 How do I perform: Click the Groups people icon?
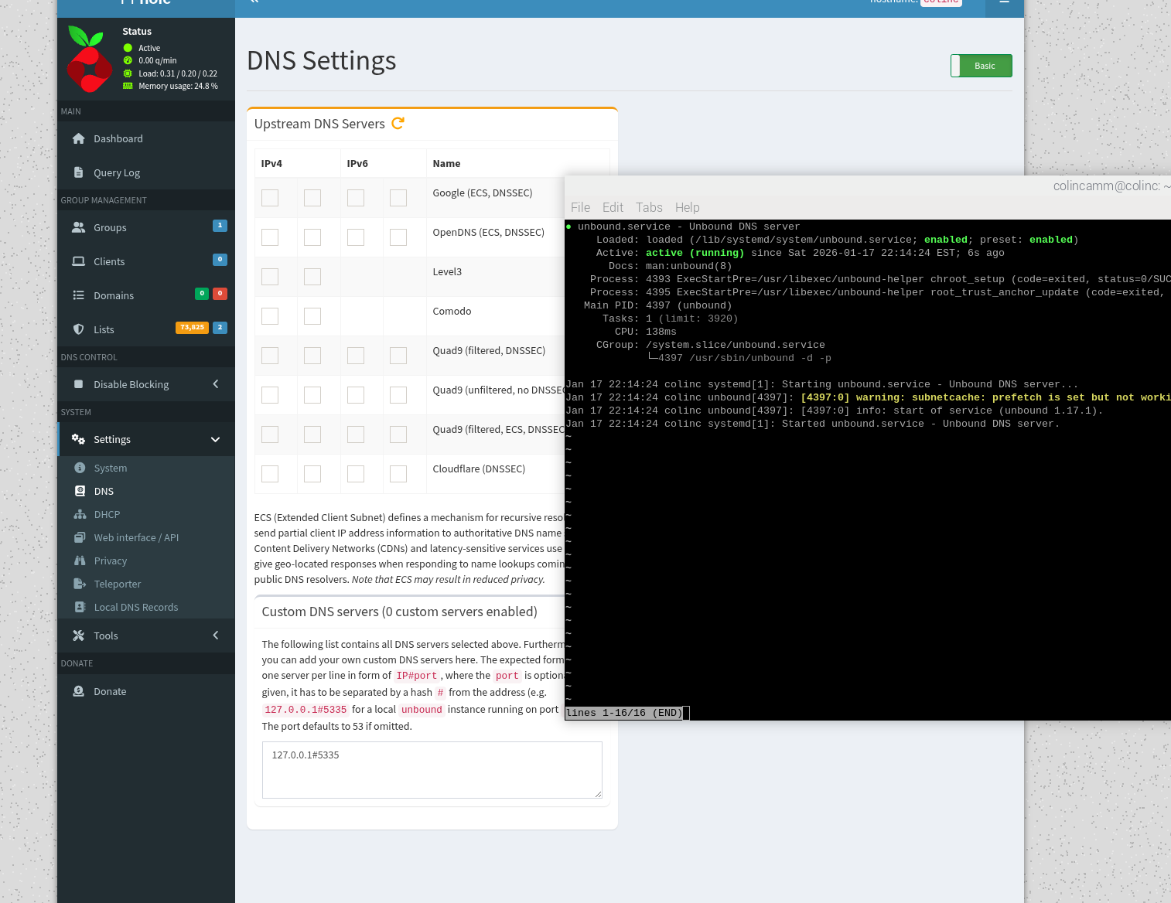coord(78,227)
